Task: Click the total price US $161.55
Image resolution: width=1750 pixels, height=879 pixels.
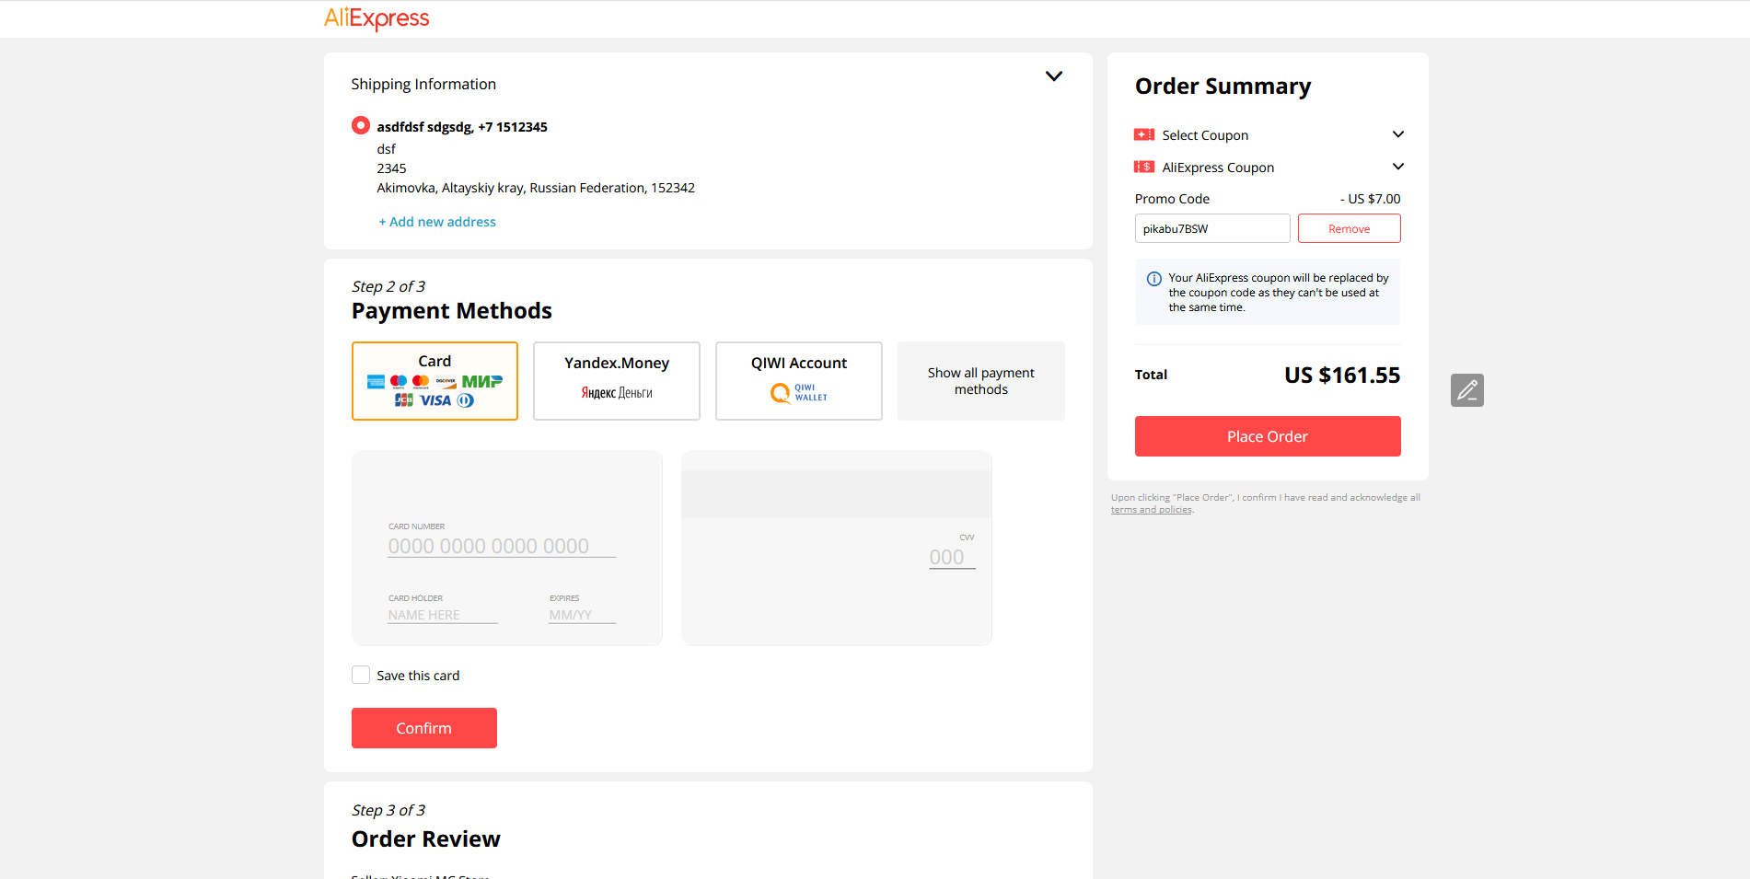Action: pos(1342,376)
